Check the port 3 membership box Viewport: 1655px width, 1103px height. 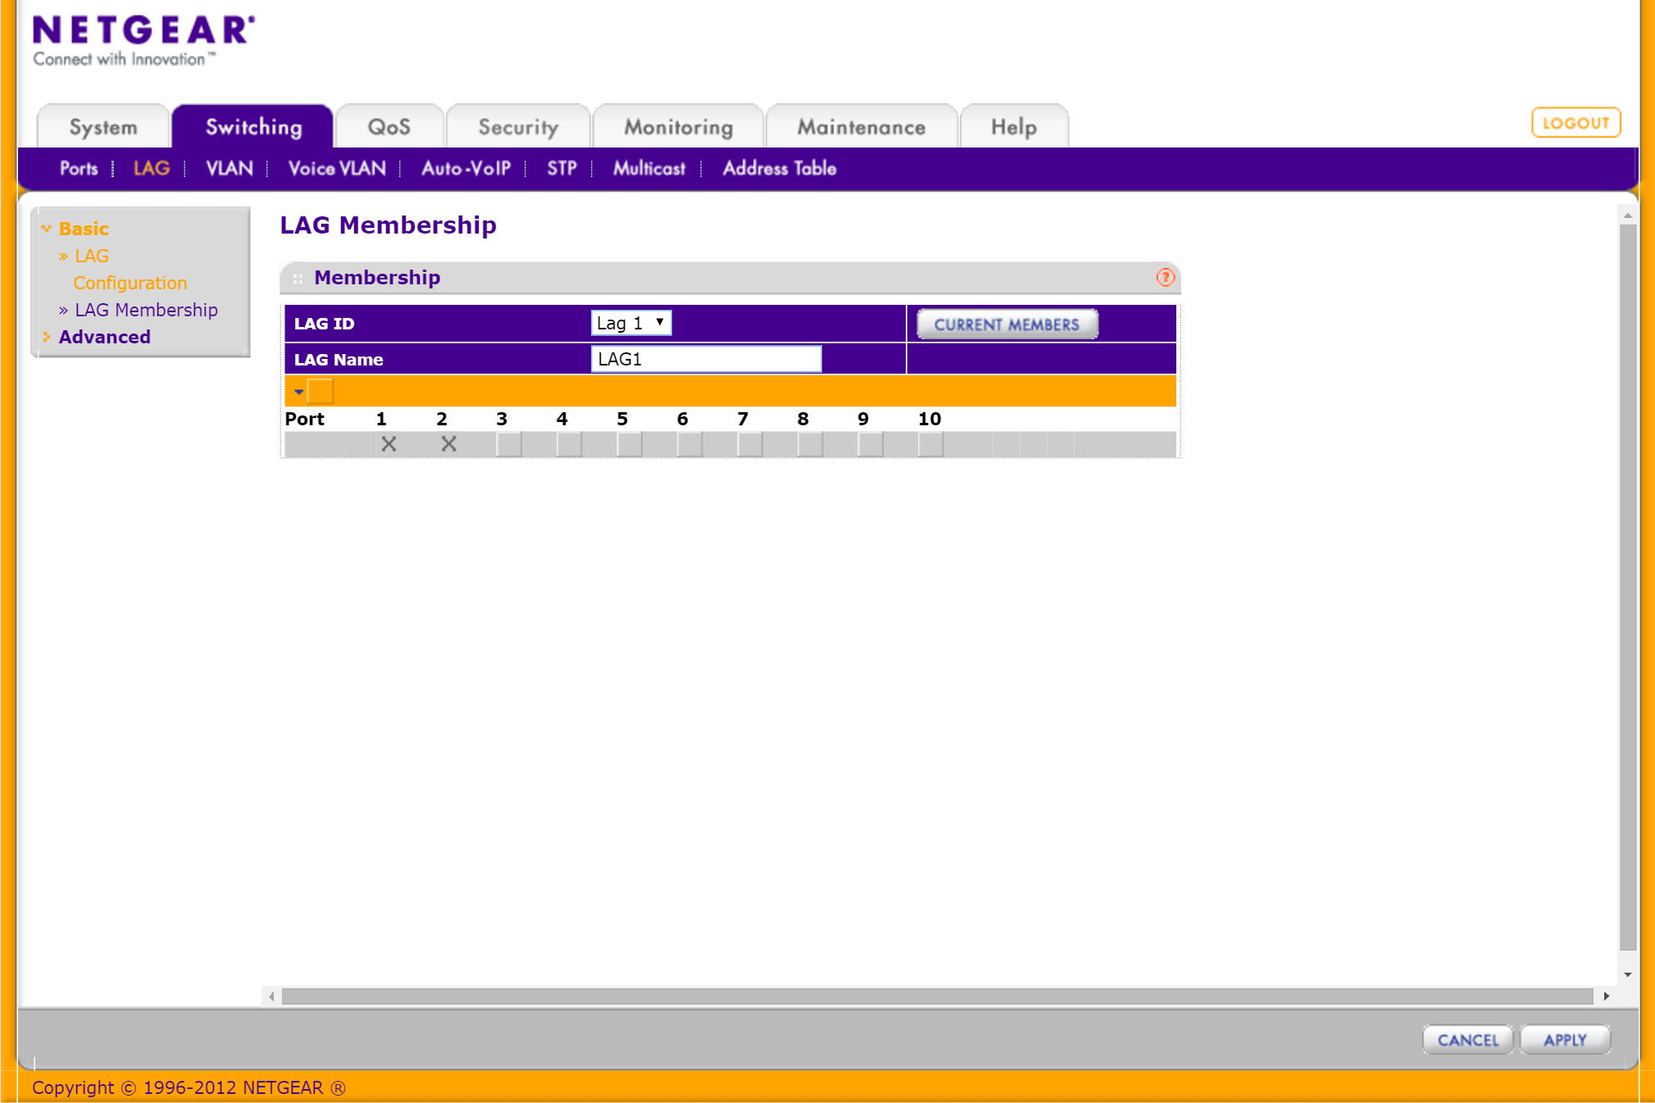click(x=509, y=444)
